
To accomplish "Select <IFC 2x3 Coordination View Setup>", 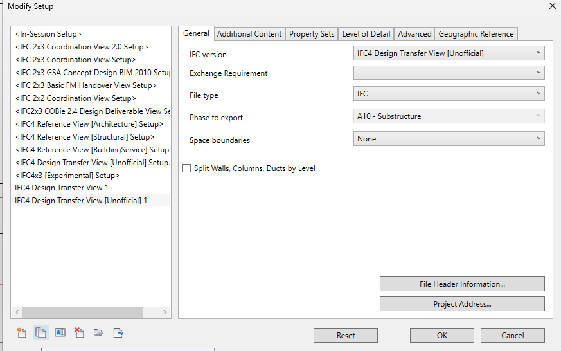I will [91, 60].
